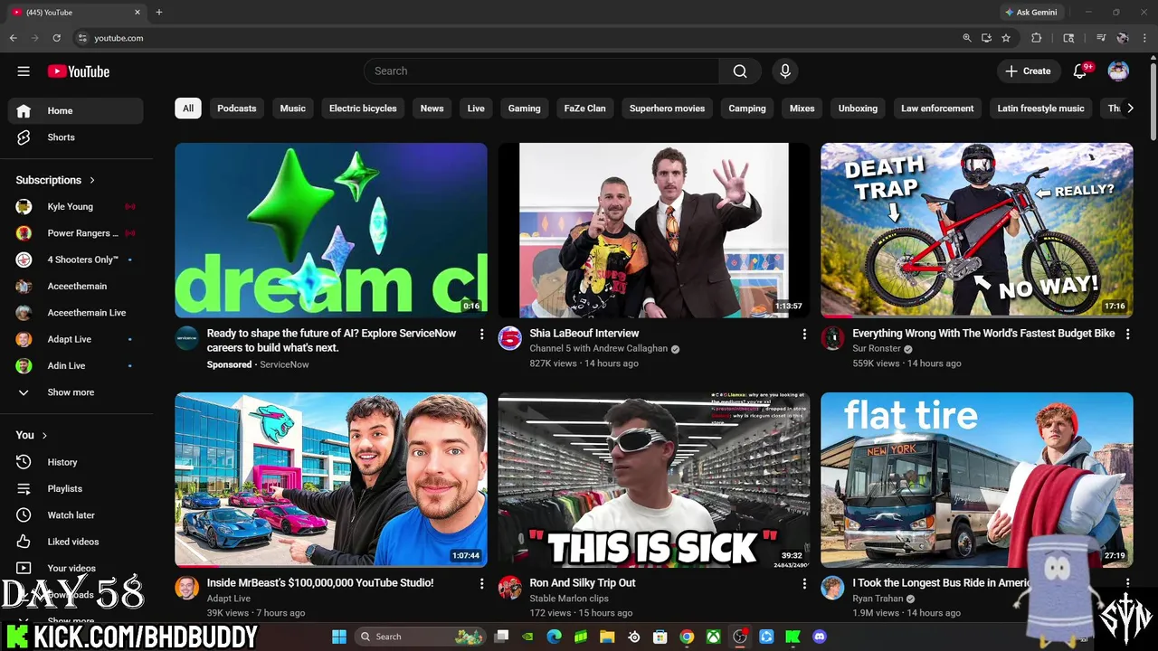Click Sur Ronster channel avatar
Image resolution: width=1158 pixels, height=651 pixels.
point(832,338)
